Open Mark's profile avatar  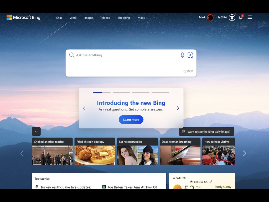coord(210,17)
